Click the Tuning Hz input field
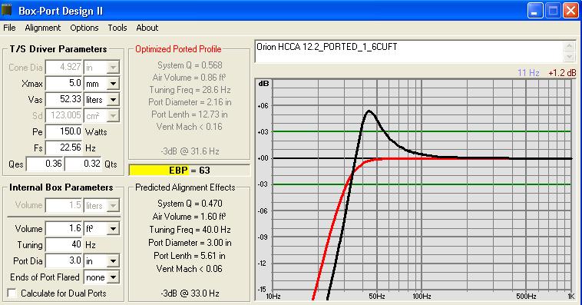 pyautogui.click(x=64, y=245)
